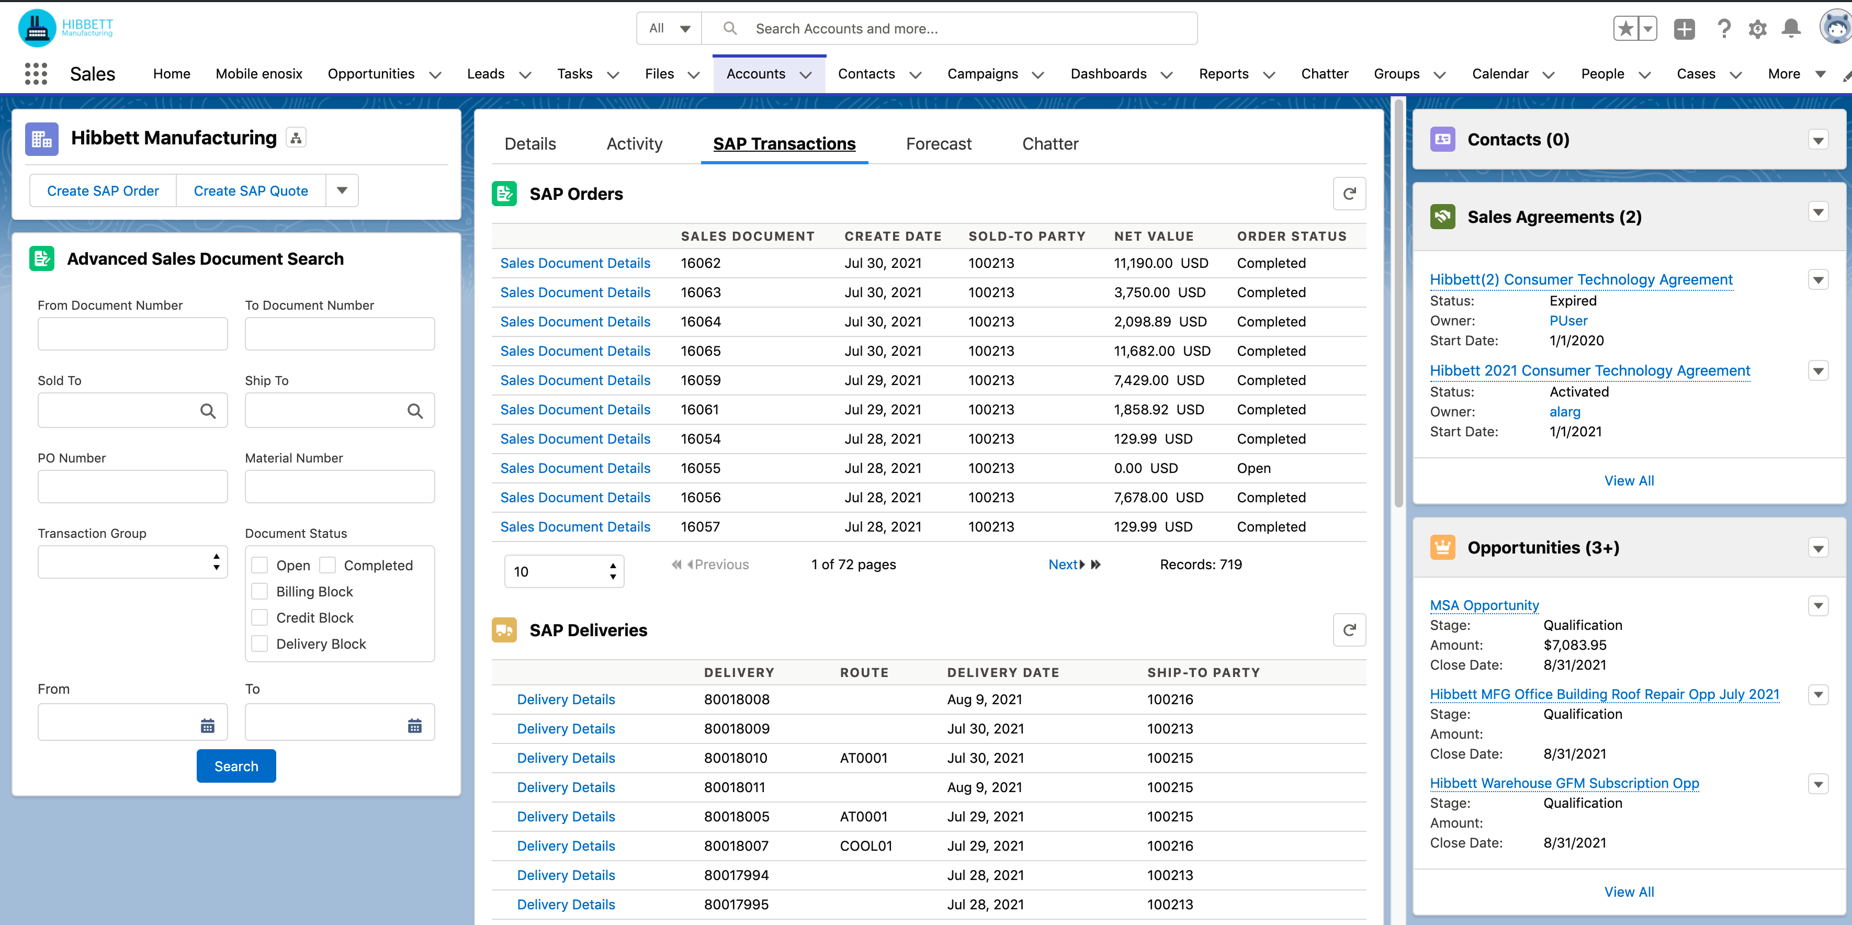
Task: Open the Mobile enosix nav item
Action: [x=259, y=74]
